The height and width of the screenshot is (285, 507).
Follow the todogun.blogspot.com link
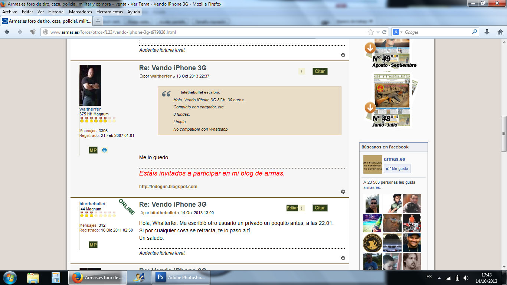point(168,187)
